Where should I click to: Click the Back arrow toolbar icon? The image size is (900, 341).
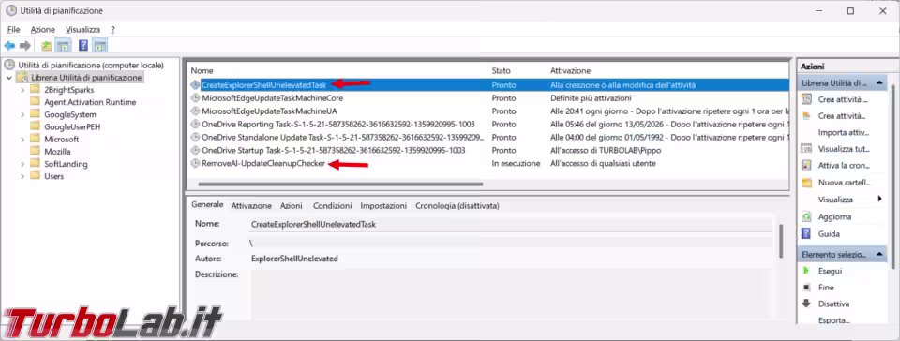(9, 46)
